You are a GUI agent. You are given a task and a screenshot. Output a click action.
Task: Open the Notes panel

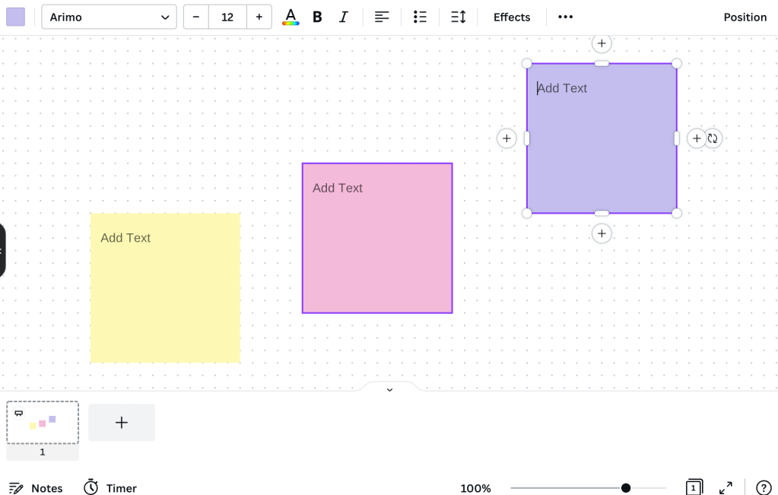36,487
